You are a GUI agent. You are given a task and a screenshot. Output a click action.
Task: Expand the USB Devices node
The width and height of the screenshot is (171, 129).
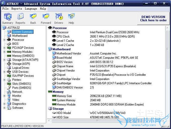(x=4, y=72)
